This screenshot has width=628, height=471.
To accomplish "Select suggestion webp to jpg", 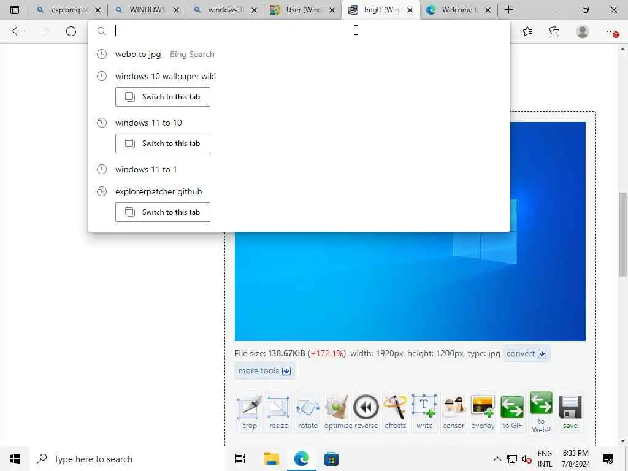I will 299,54.
